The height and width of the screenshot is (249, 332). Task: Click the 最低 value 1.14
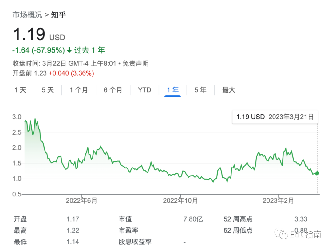coord(73,242)
